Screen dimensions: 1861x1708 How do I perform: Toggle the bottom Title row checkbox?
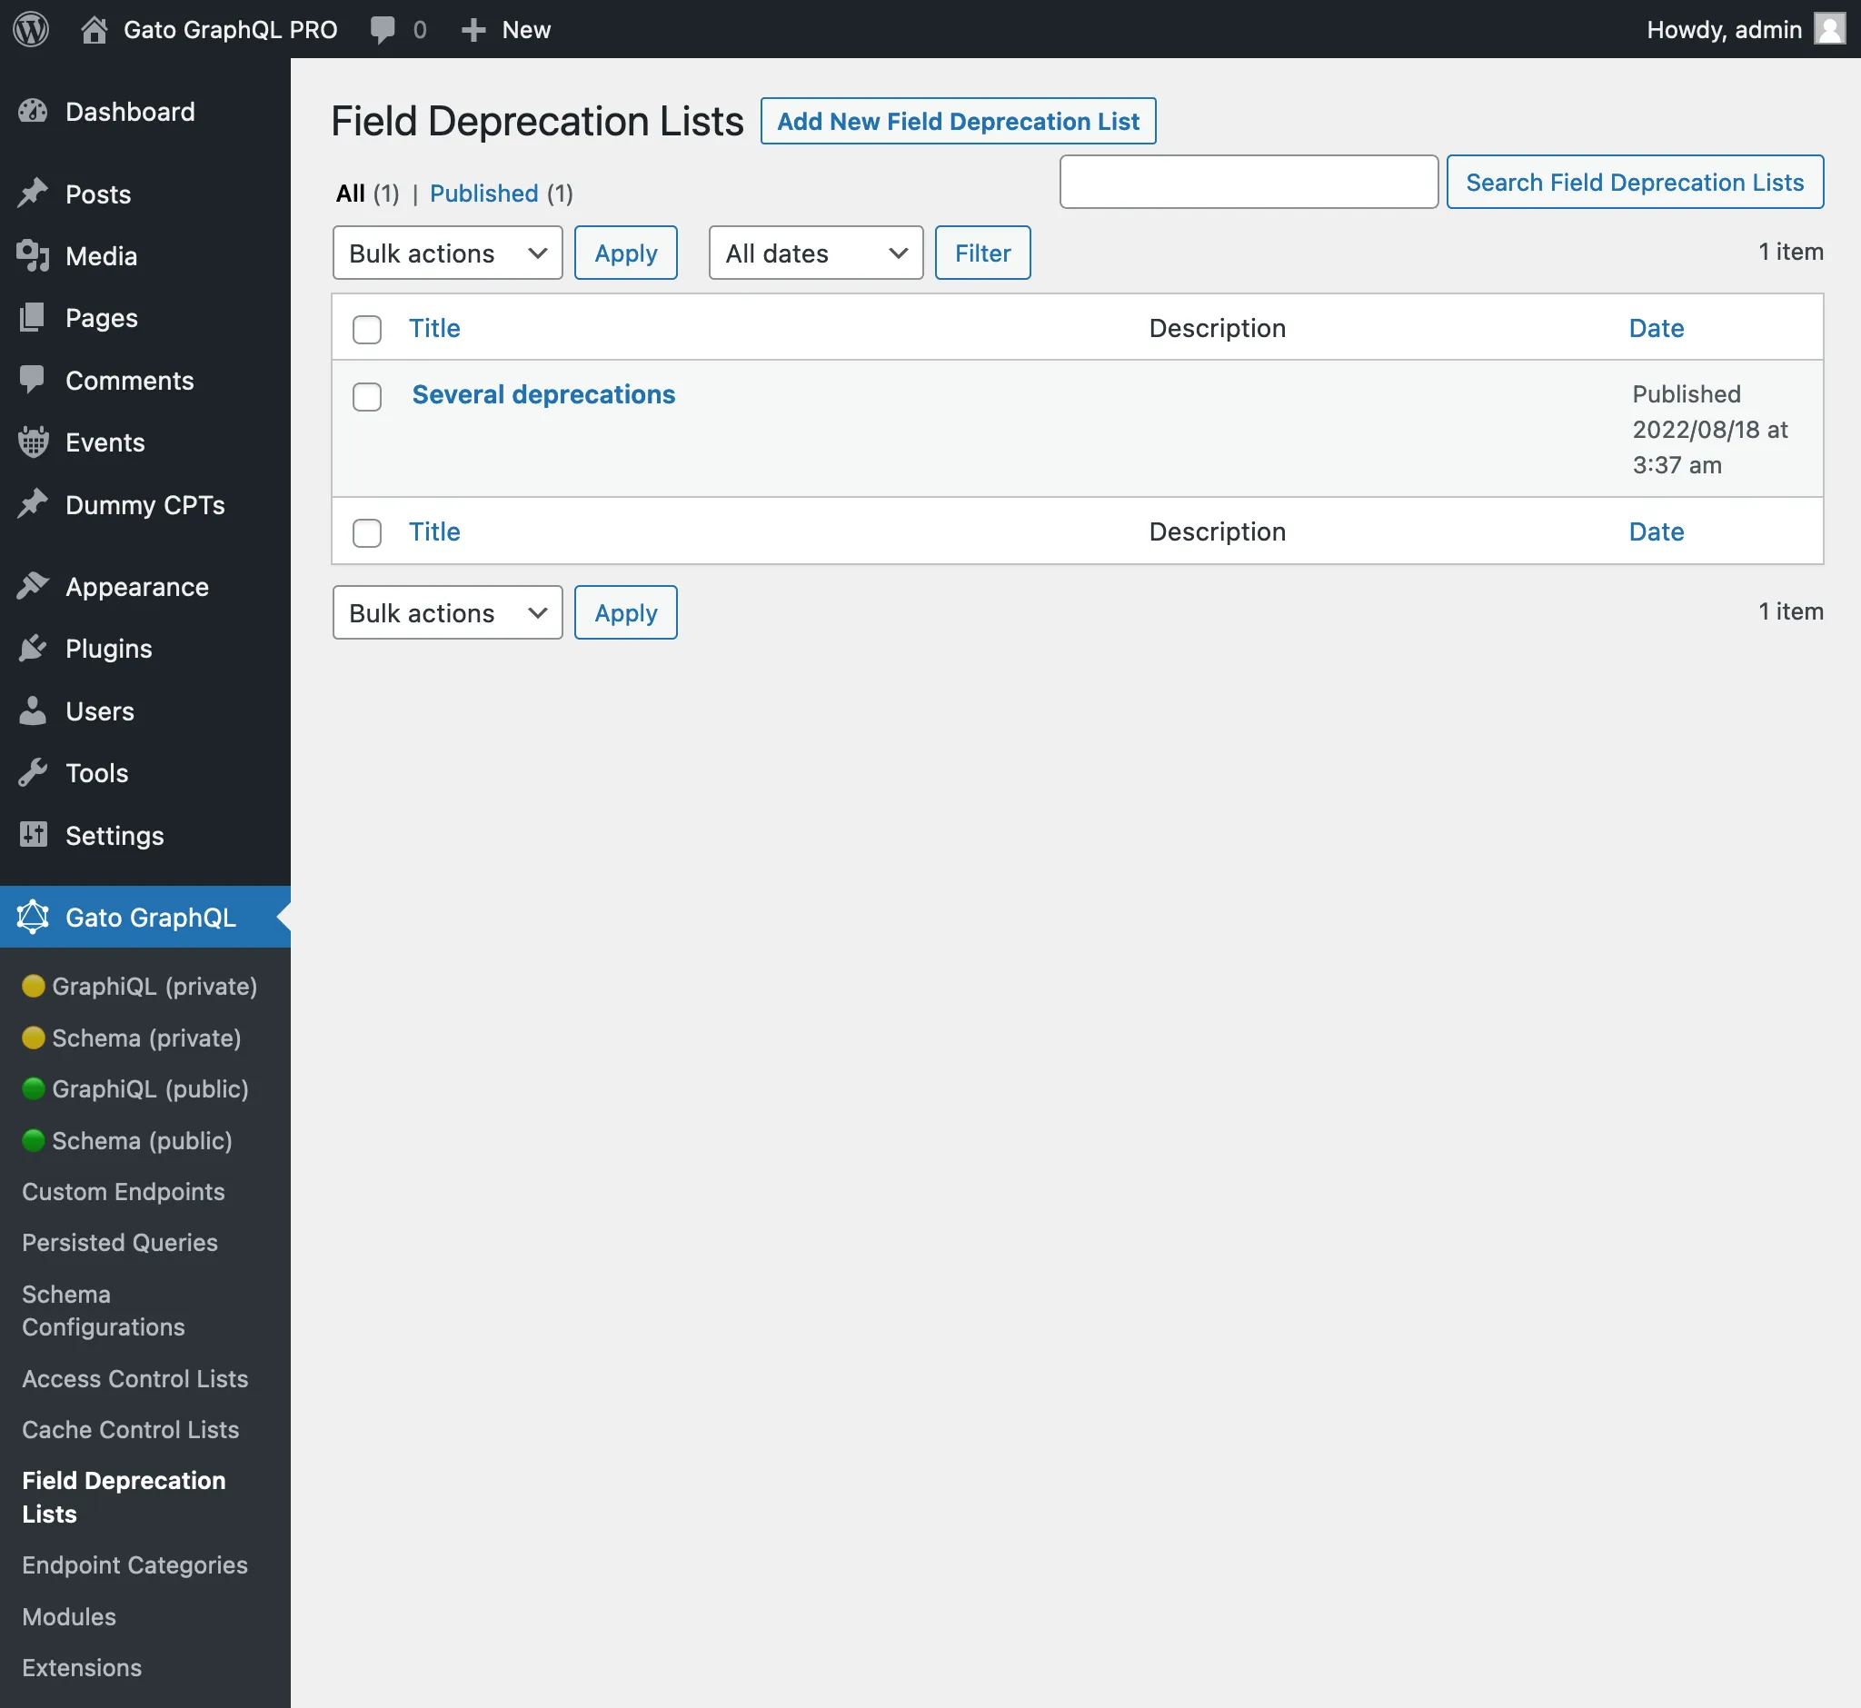point(368,530)
